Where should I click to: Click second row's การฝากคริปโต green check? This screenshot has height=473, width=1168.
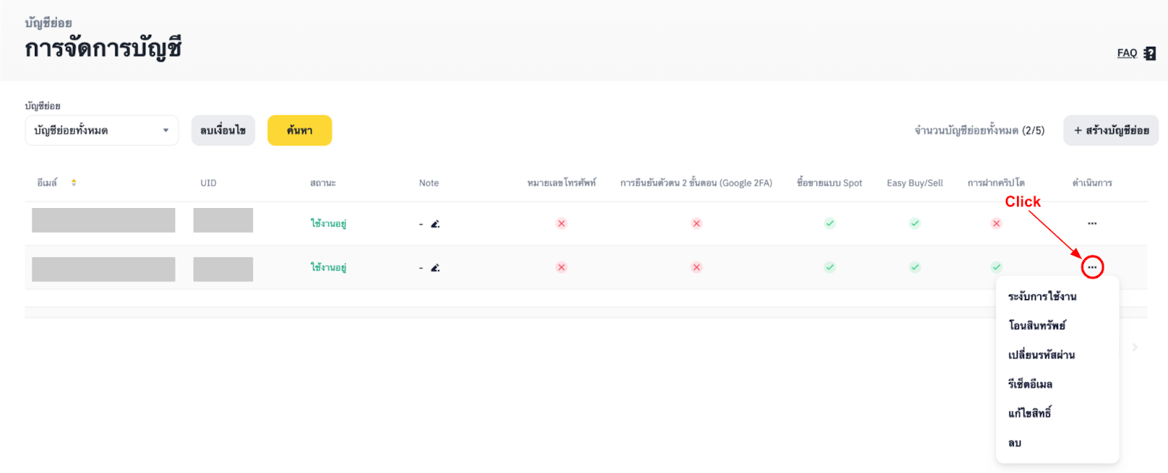click(996, 267)
